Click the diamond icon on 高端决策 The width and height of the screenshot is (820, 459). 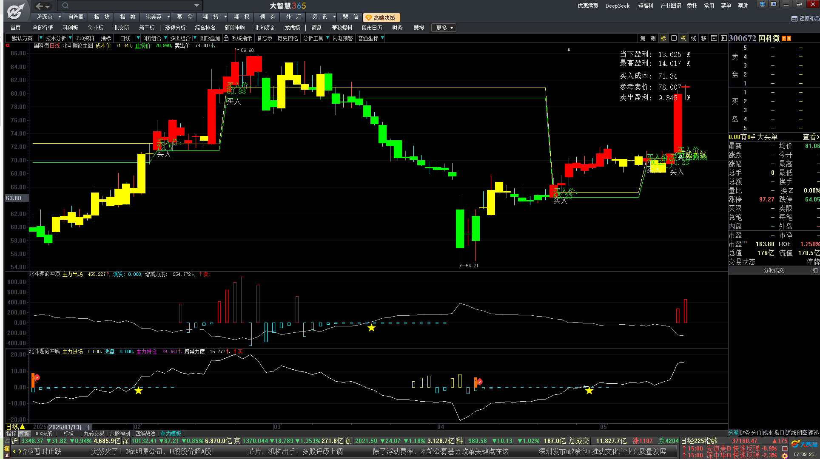point(369,18)
